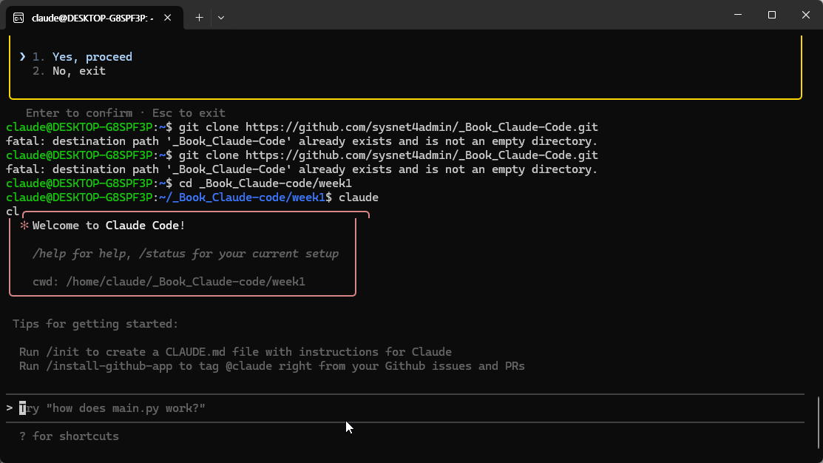The image size is (823, 463).
Task: Open the new tab profile dropdown
Action: (x=221, y=18)
